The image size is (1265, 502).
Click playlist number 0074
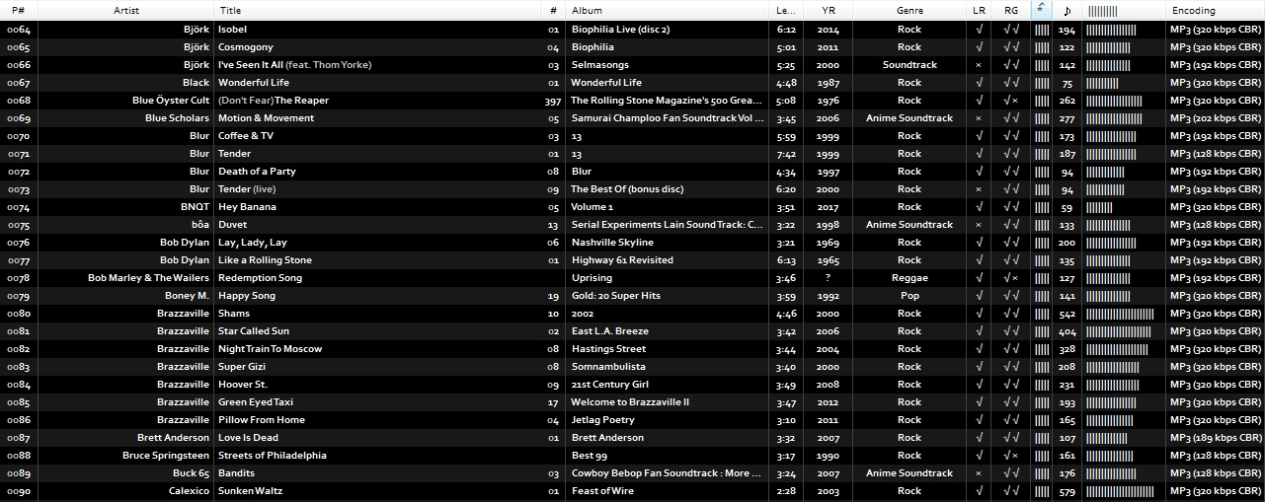[18, 207]
